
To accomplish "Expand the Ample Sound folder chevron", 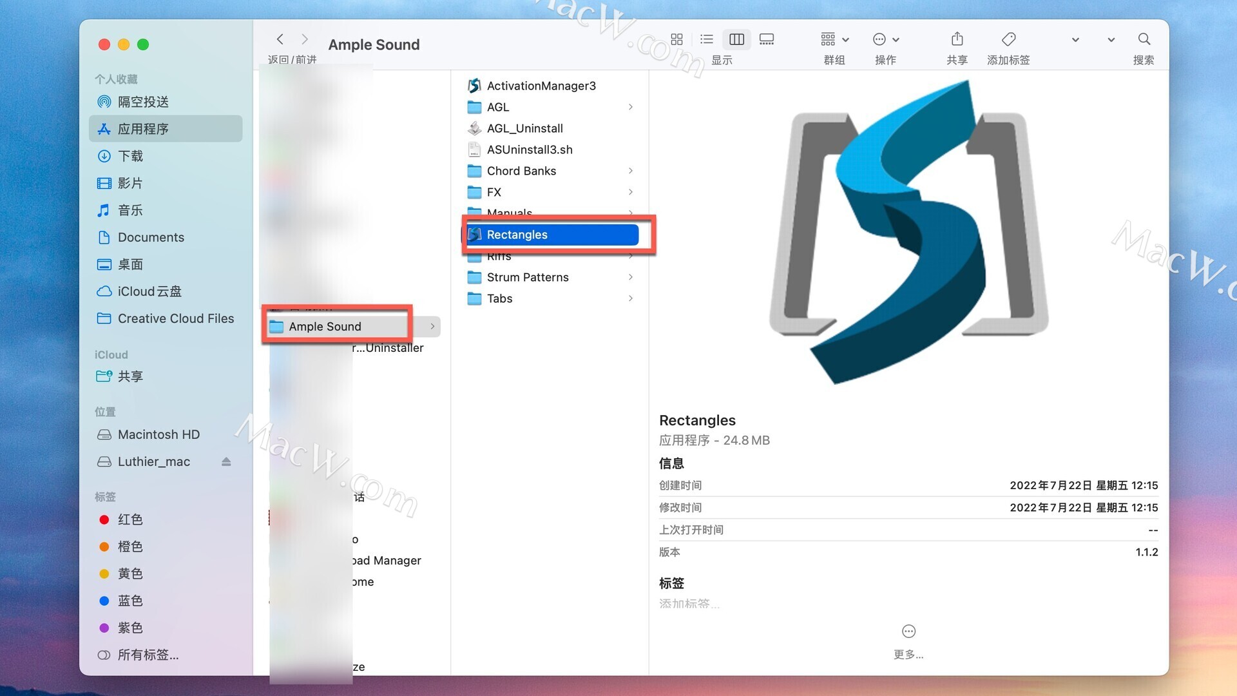I will [432, 327].
